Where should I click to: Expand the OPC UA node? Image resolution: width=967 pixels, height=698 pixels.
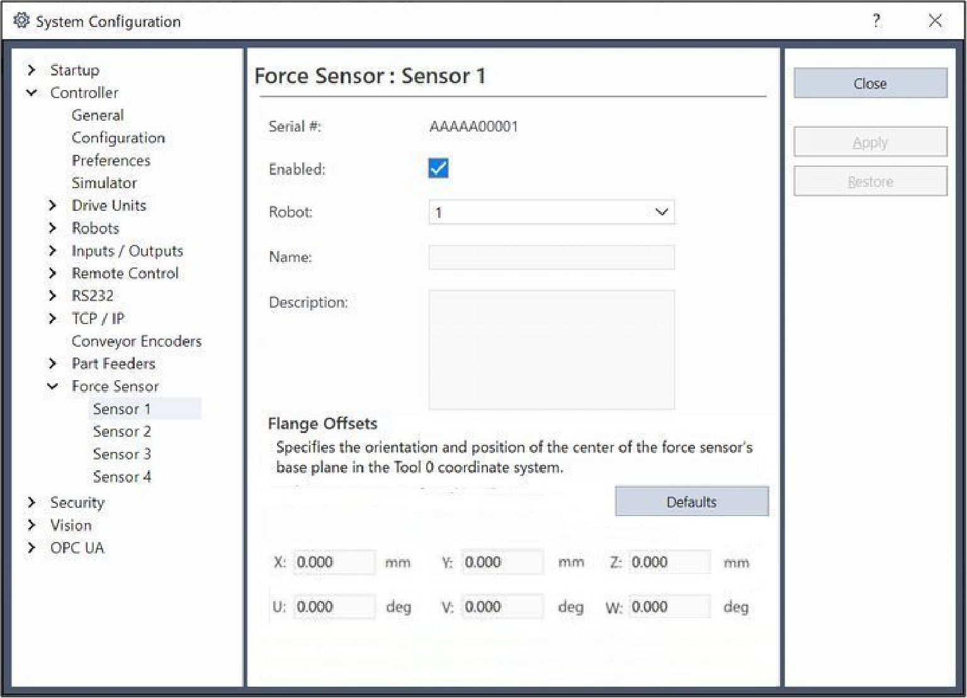click(x=31, y=548)
